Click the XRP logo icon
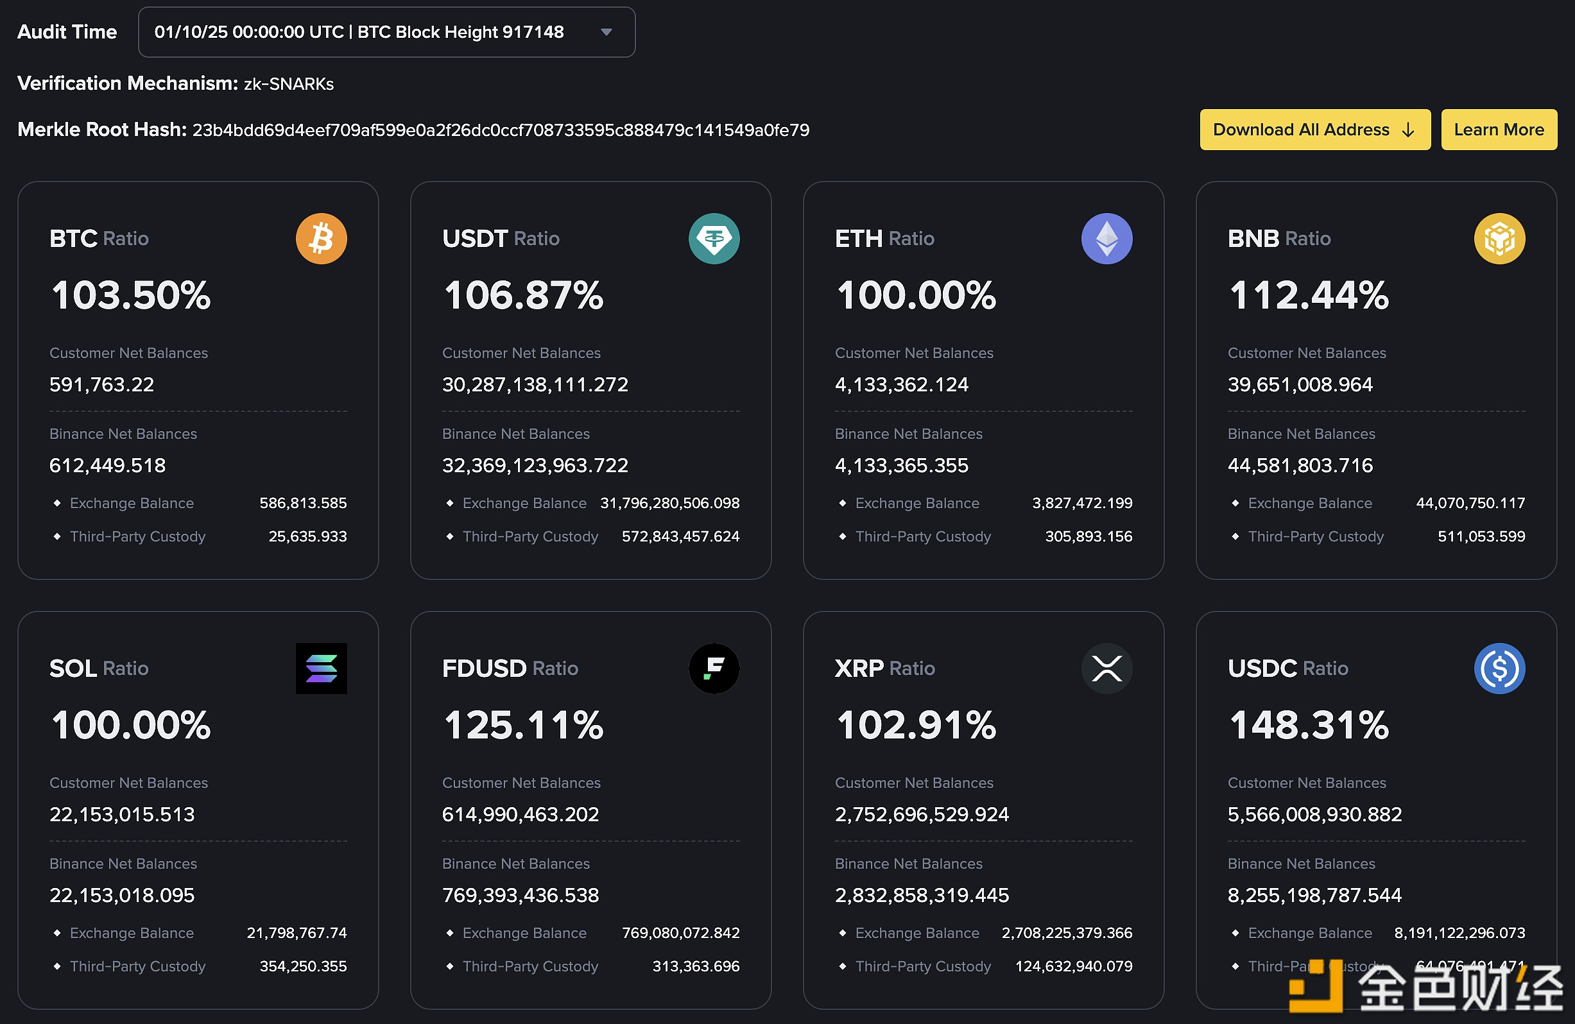Viewport: 1575px width, 1024px height. pyautogui.click(x=1106, y=668)
